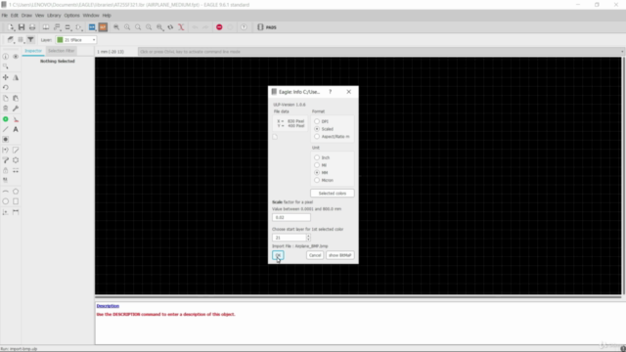
Task: Click the Print icon in the toolbar
Action: click(x=32, y=27)
